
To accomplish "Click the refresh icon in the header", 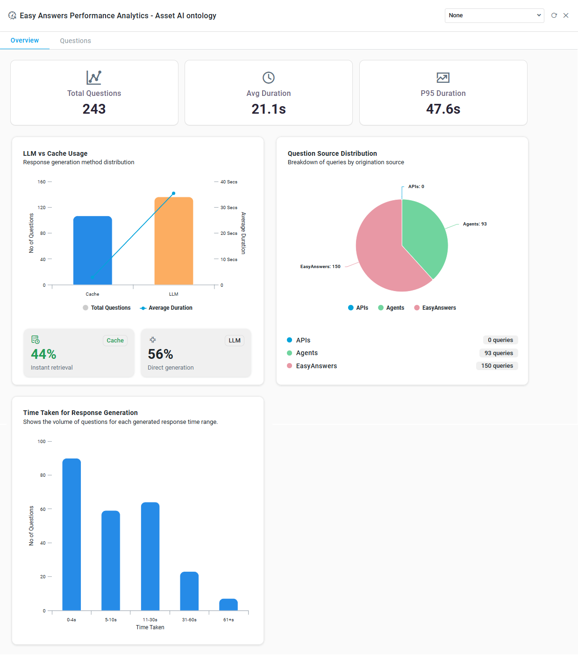I will pos(554,15).
